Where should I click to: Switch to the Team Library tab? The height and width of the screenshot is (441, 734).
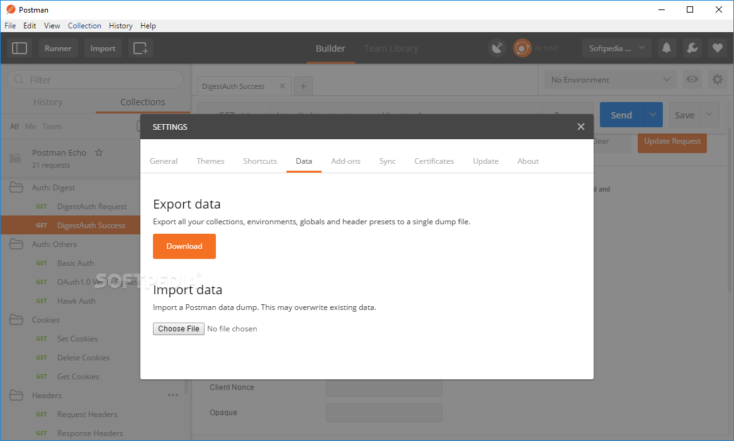tap(391, 49)
